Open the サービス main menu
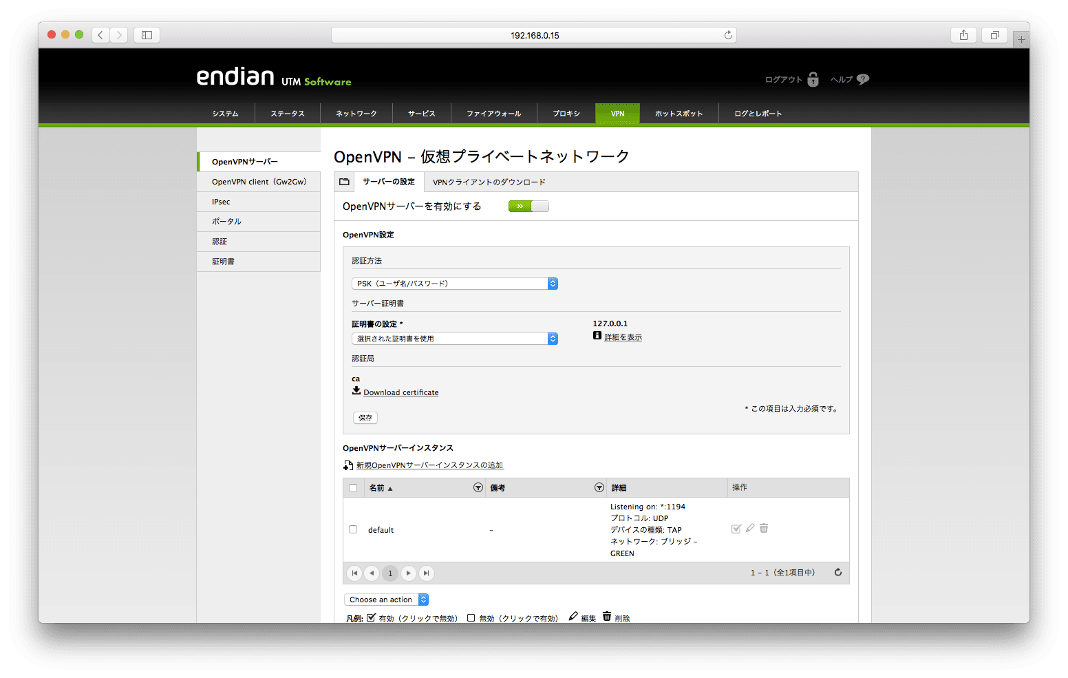This screenshot has height=678, width=1068. [422, 114]
